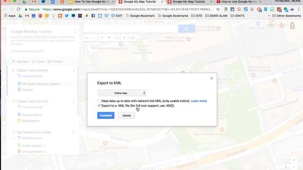
Task: Click the blue map search button
Action: tap(187, 29)
